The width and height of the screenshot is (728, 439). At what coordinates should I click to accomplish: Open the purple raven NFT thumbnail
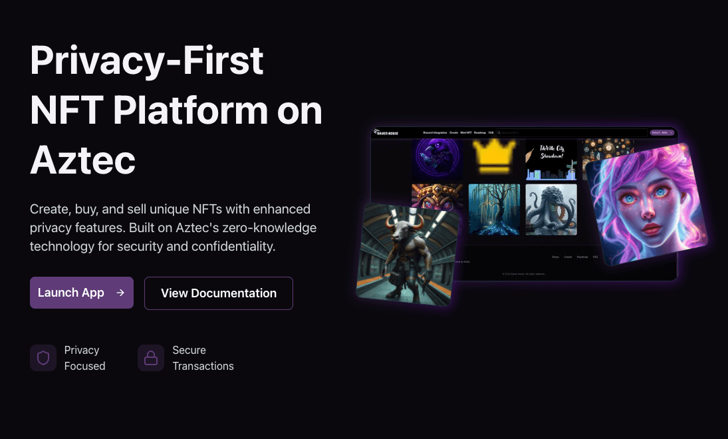pyautogui.click(x=437, y=159)
